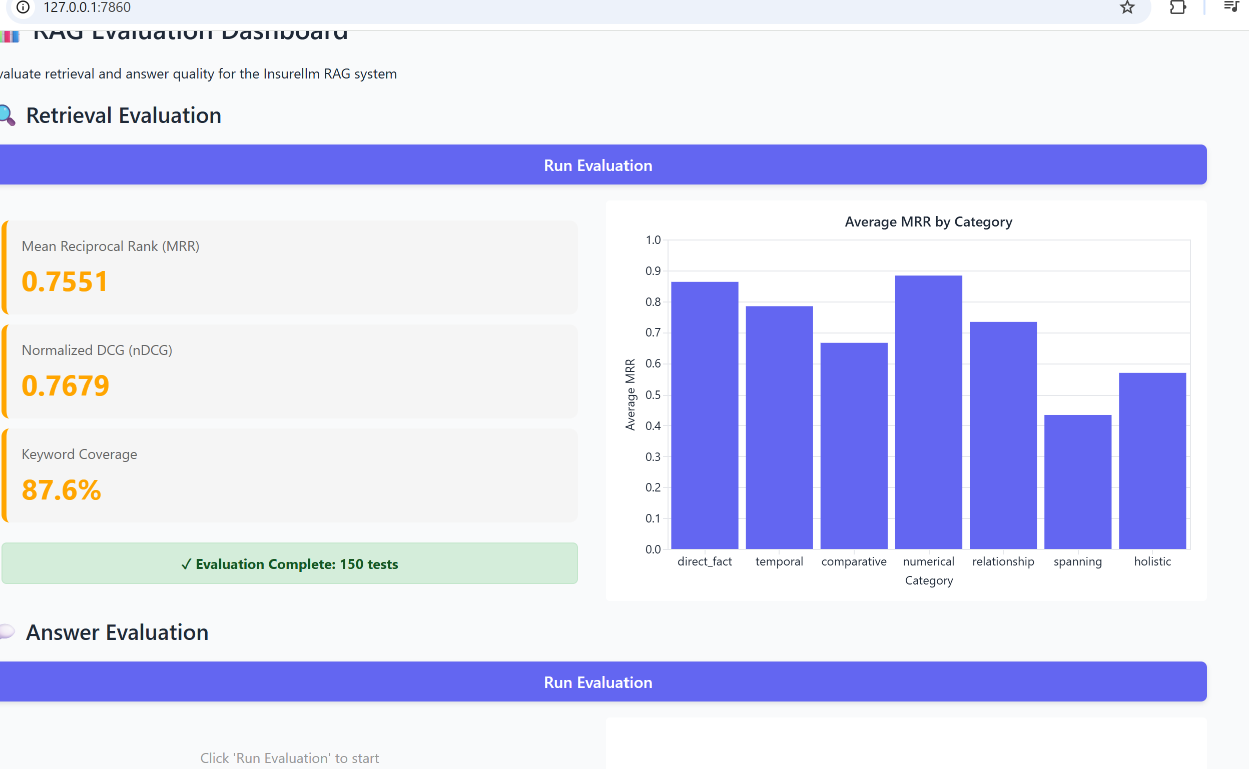This screenshot has width=1249, height=769.
Task: Run the Retrieval Evaluation
Action: pyautogui.click(x=598, y=165)
